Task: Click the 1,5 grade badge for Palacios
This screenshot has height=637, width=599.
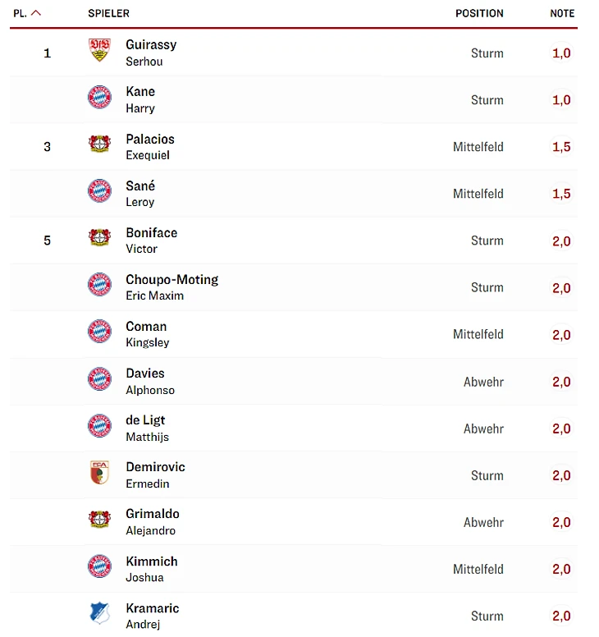Action: pos(561,147)
